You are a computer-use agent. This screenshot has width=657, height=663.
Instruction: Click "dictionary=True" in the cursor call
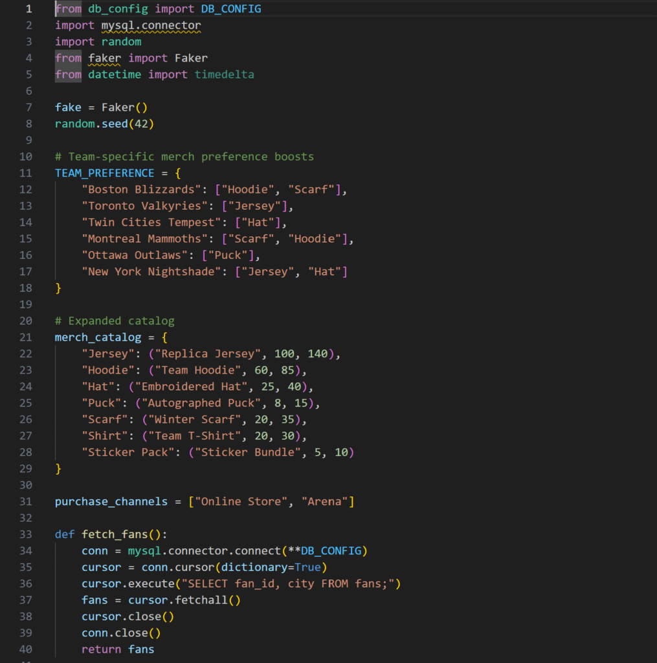271,567
